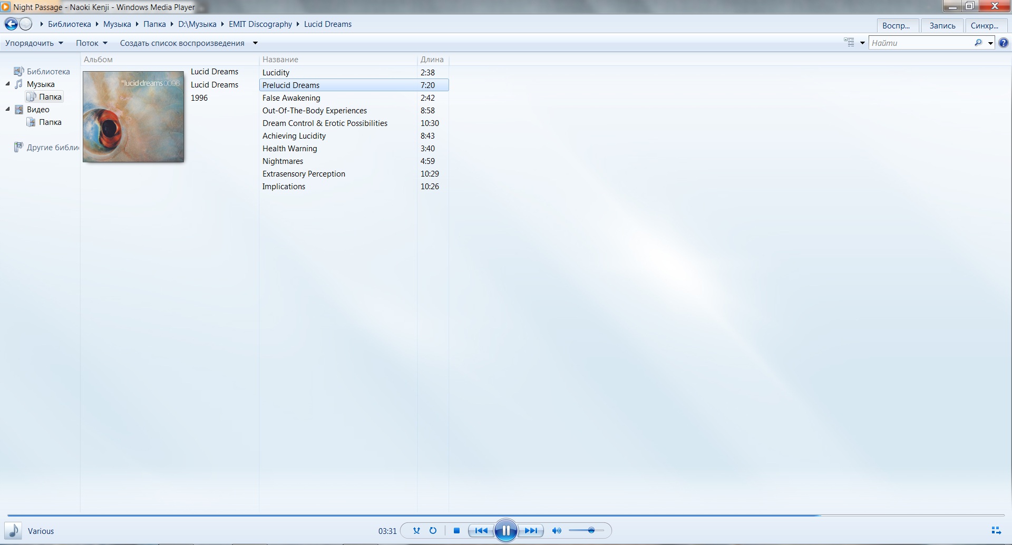Click the music note icon beside Various

(14, 531)
